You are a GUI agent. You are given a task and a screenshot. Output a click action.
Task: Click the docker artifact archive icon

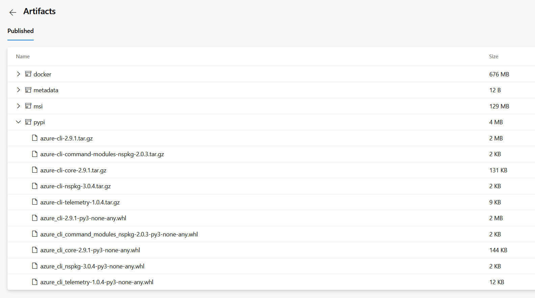coord(28,74)
